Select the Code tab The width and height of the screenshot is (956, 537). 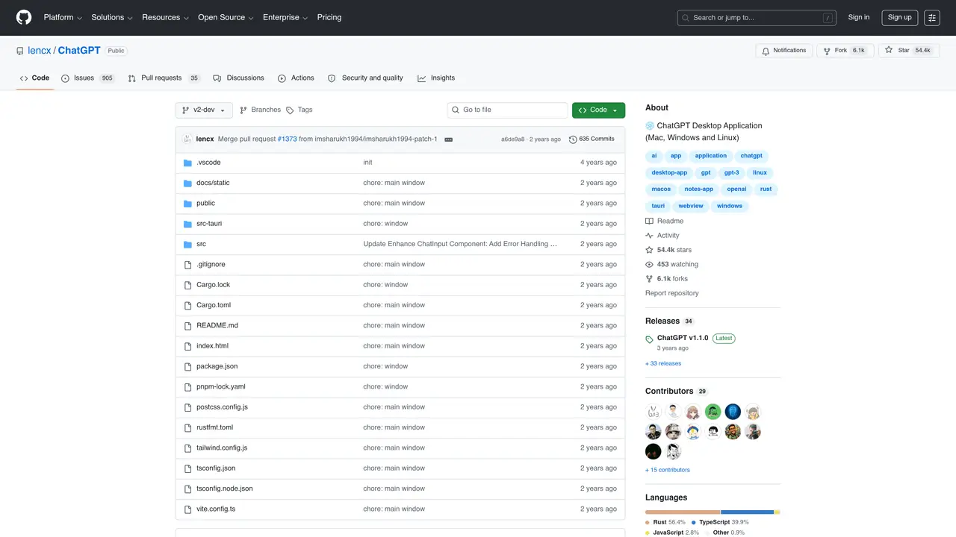34,78
